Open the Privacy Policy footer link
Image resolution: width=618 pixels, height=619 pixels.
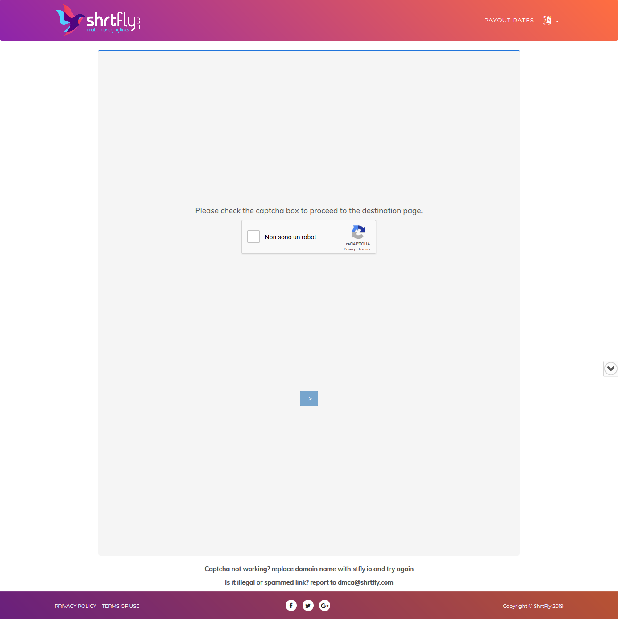coord(75,606)
